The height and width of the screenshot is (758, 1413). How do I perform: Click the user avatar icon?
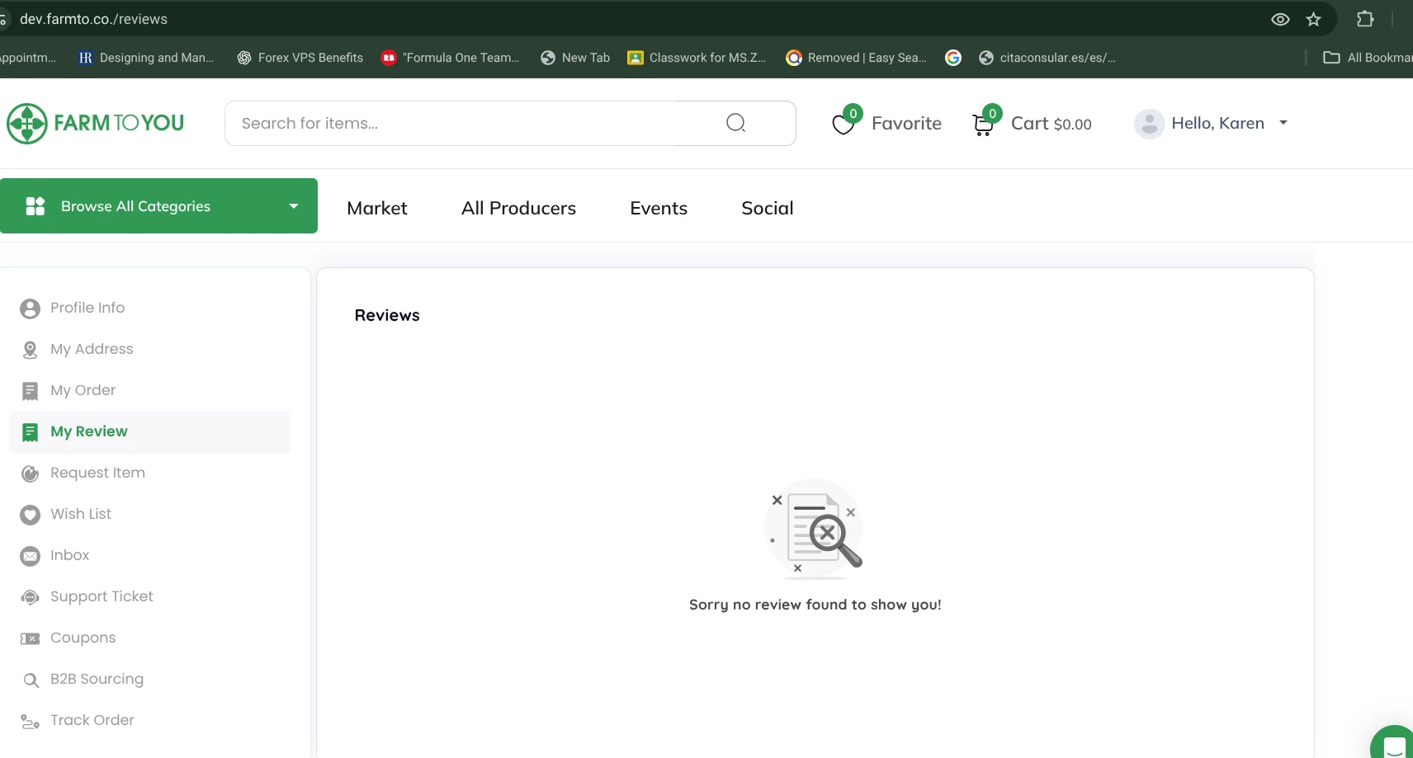point(1149,124)
